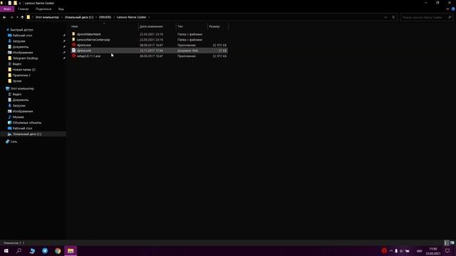This screenshot has width=456, height=256.
Task: Click the dpinst.exe red application icon
Action: point(73,45)
